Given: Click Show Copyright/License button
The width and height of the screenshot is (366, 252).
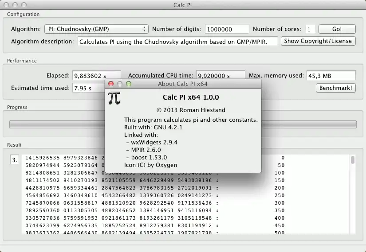Looking at the screenshot, I should (x=318, y=41).
